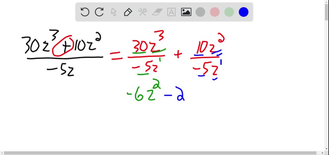Pick the light green color swatch
The image size is (329, 155).
click(x=229, y=12)
